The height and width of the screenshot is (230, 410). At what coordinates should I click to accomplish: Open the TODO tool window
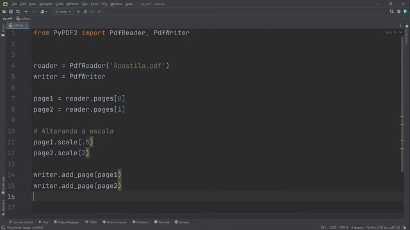tap(91, 222)
